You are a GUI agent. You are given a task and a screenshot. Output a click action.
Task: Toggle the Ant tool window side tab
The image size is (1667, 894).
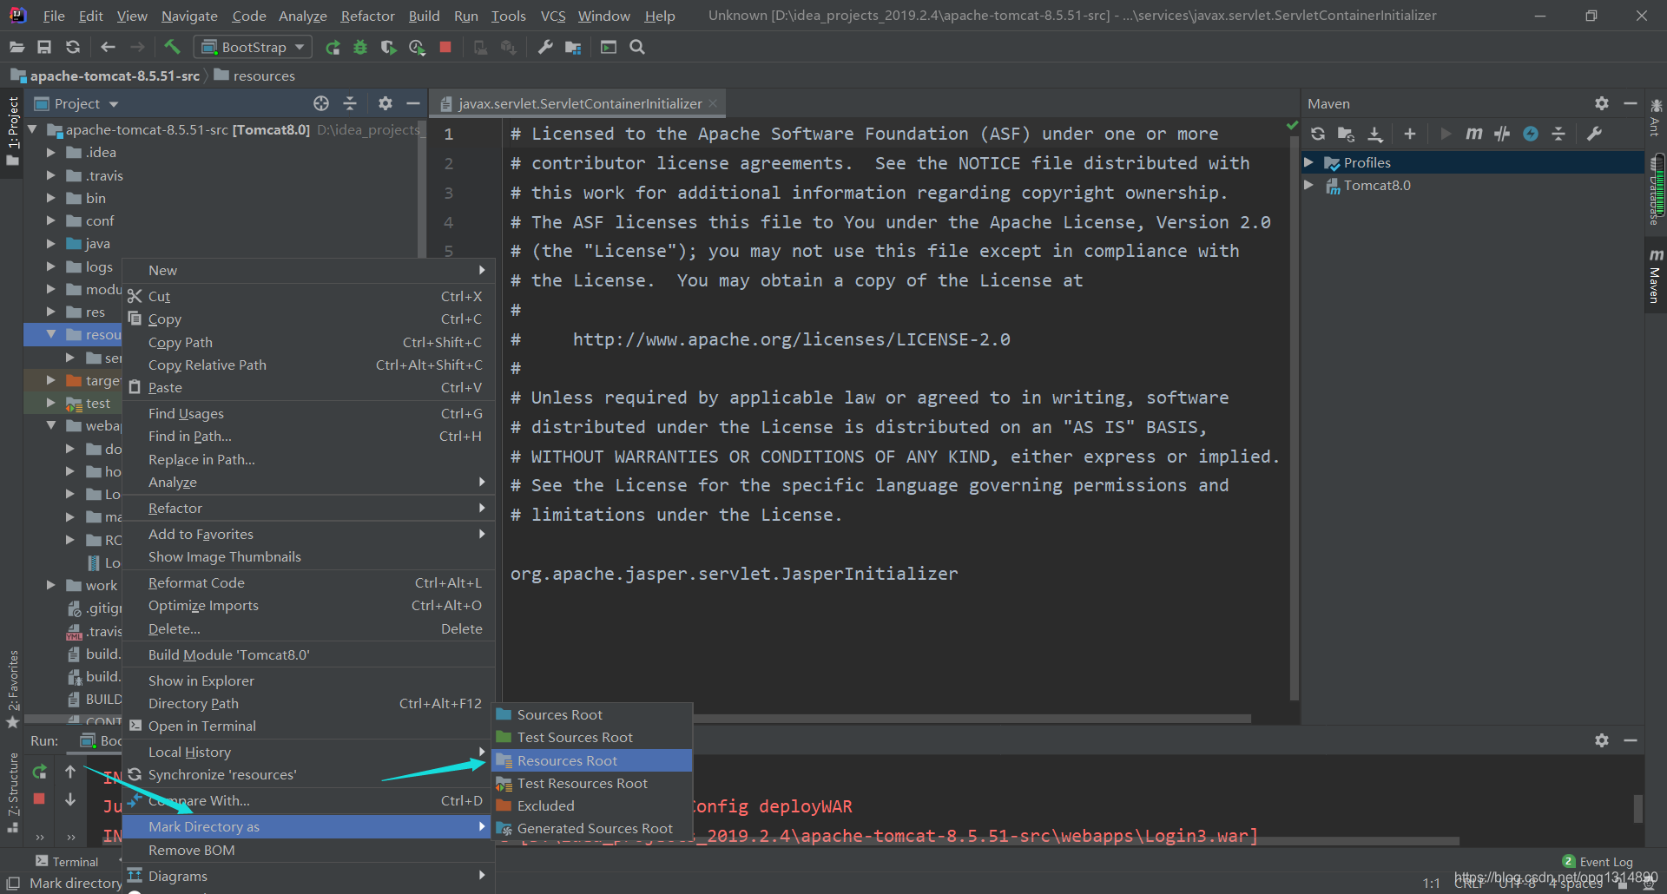1656,119
